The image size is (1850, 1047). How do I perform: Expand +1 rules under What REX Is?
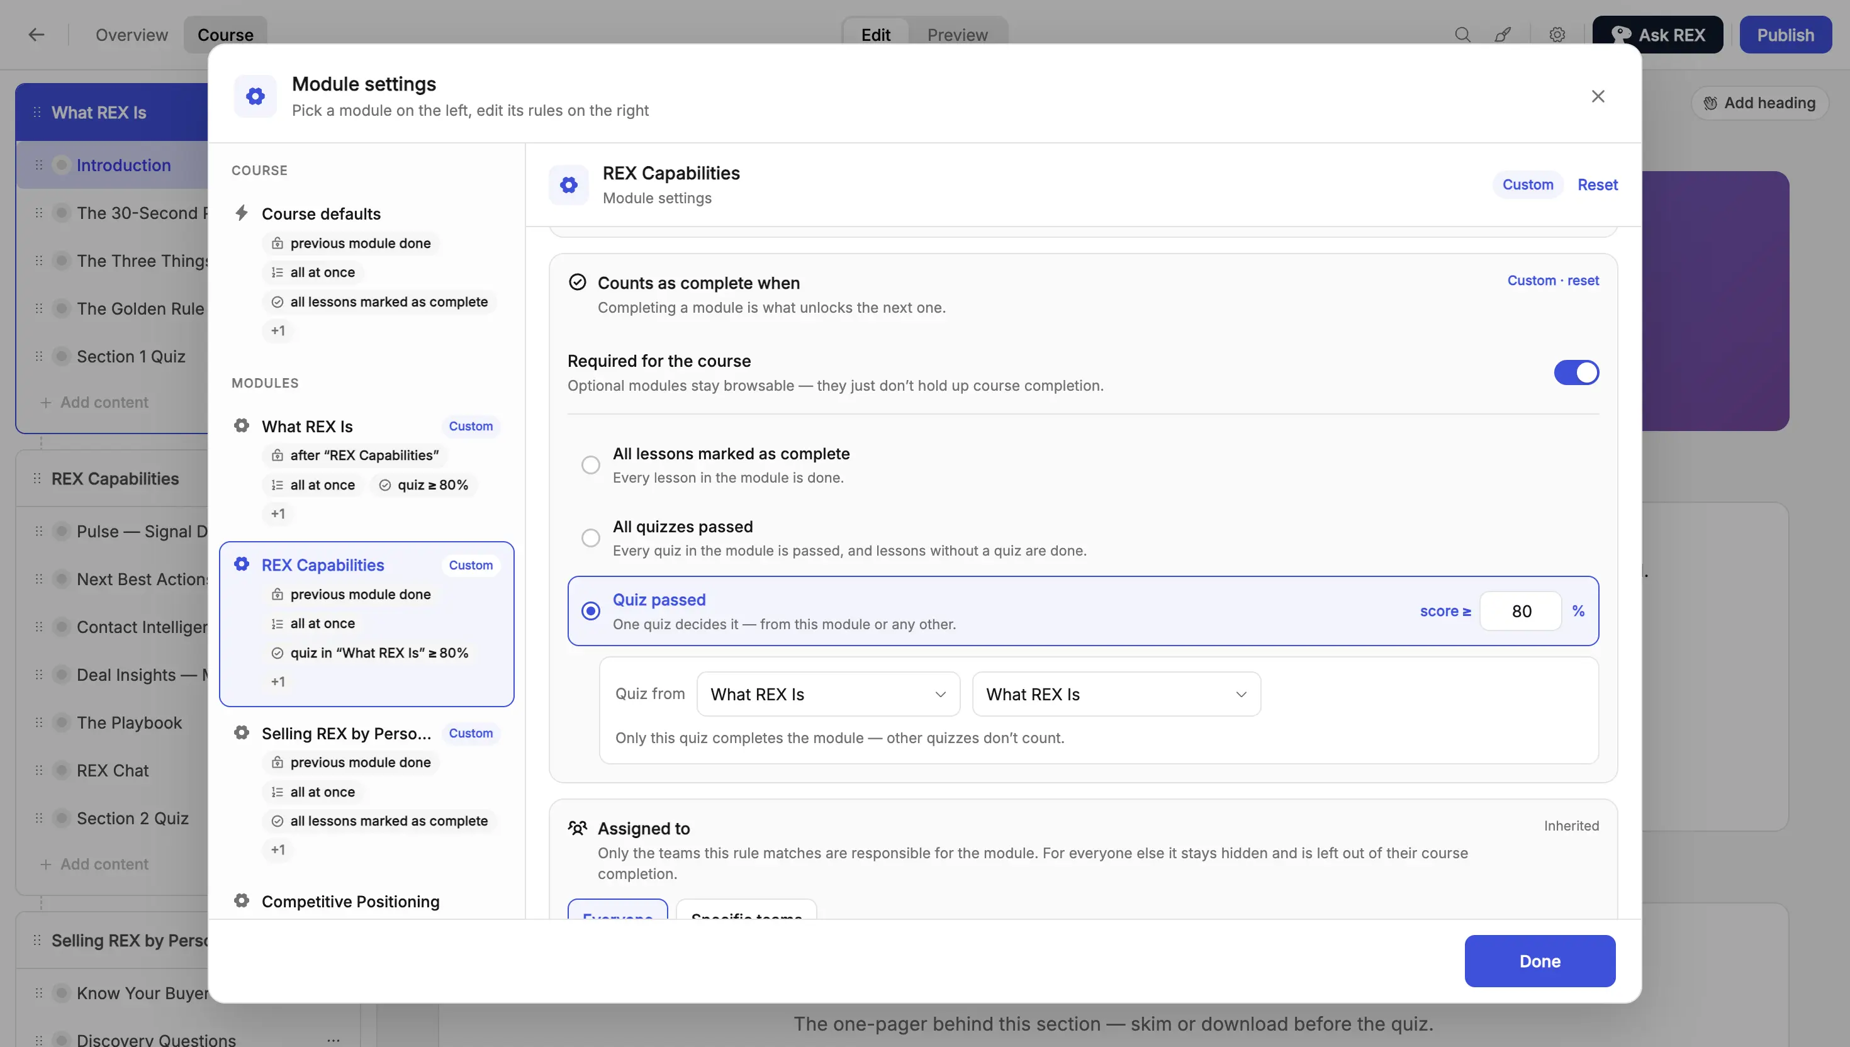pos(278,513)
